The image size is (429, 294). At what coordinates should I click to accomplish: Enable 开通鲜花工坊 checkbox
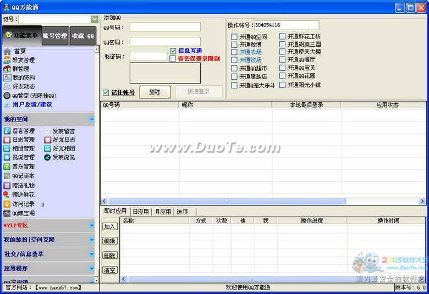pyautogui.click(x=282, y=36)
